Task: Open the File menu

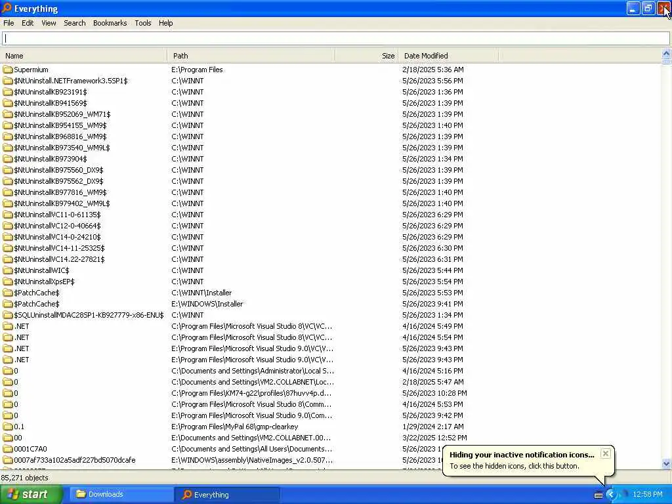Action: tap(9, 23)
